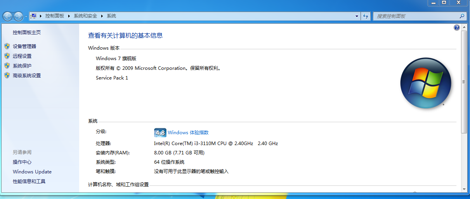Viewport: 470px width, 199px height.
Task: Click the Back navigation arrow button
Action: click(8, 16)
